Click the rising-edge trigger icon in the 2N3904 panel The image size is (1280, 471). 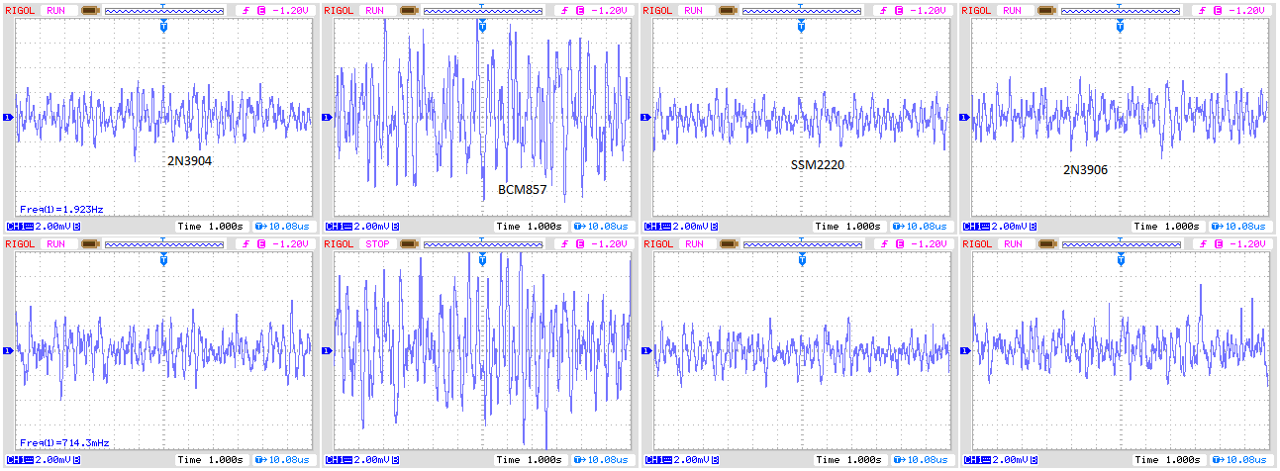(246, 10)
